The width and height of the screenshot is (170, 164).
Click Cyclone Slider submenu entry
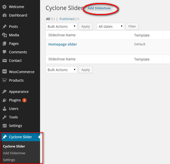(x=14, y=146)
